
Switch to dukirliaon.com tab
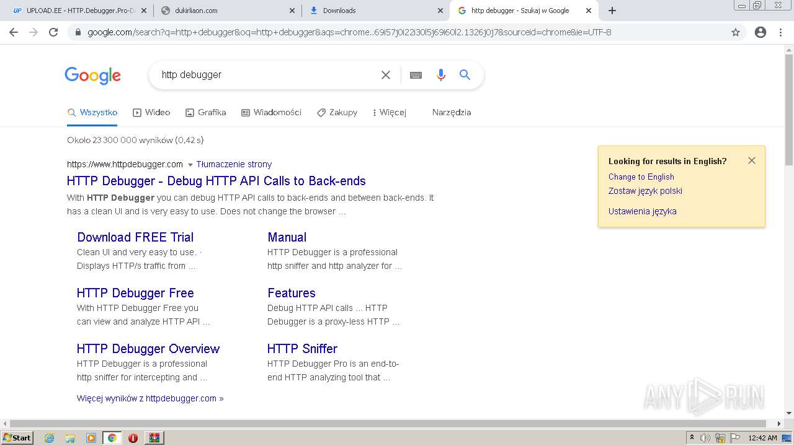[x=228, y=11]
